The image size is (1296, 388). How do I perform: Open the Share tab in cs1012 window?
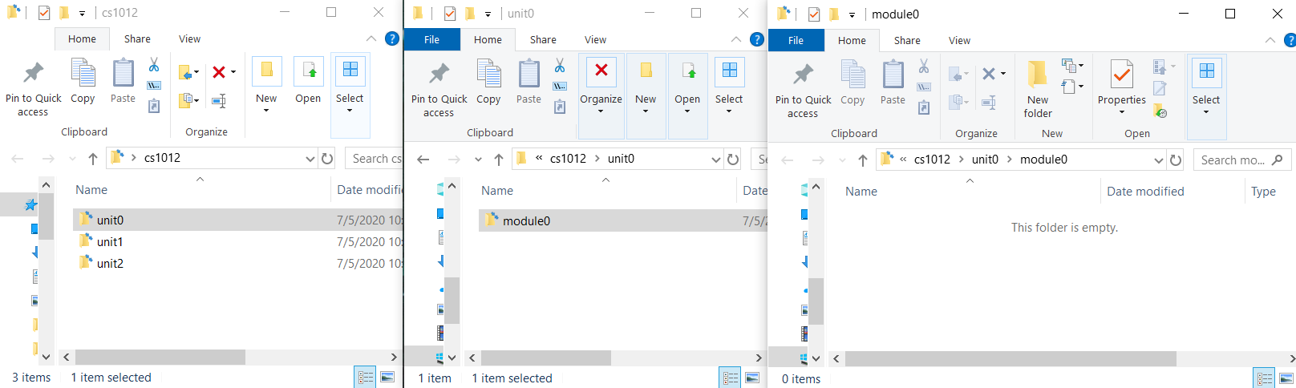pyautogui.click(x=137, y=38)
